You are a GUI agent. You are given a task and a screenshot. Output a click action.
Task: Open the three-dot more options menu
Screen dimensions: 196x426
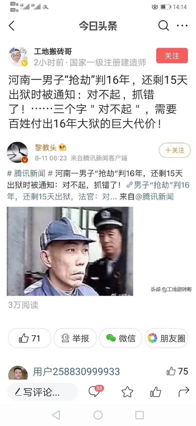(x=182, y=26)
